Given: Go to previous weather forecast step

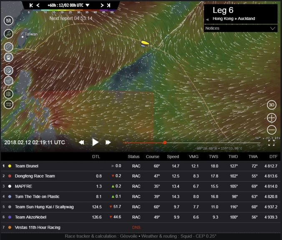Looking at the screenshot, I should (38, 5).
